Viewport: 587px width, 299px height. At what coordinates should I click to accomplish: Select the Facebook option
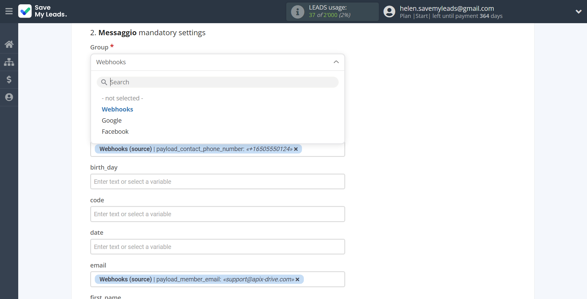click(115, 132)
